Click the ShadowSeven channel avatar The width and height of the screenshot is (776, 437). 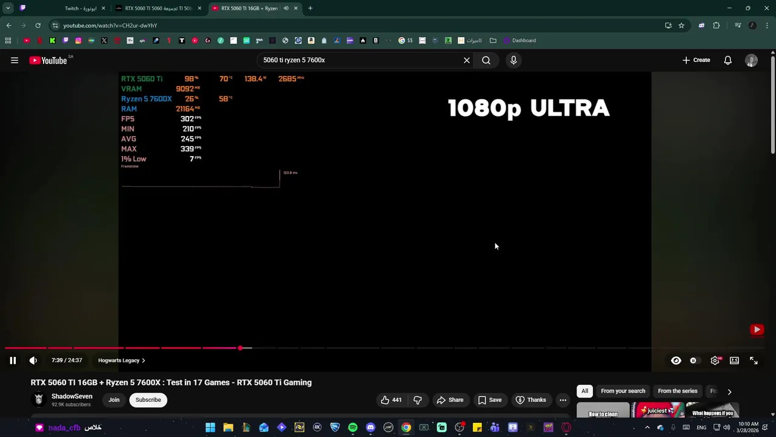[x=39, y=399]
